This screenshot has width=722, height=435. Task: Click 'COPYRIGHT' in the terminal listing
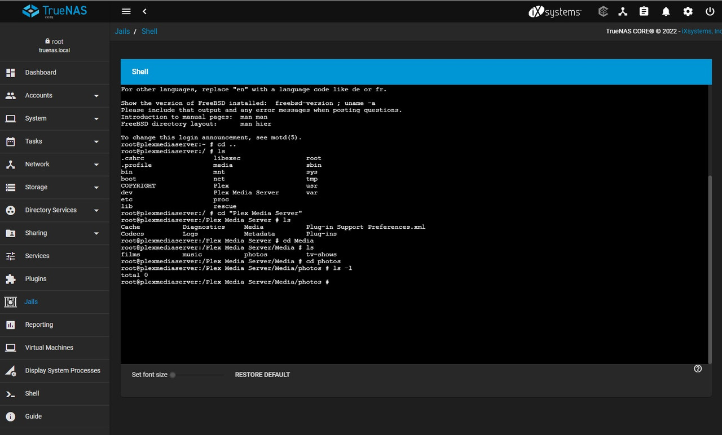[138, 186]
